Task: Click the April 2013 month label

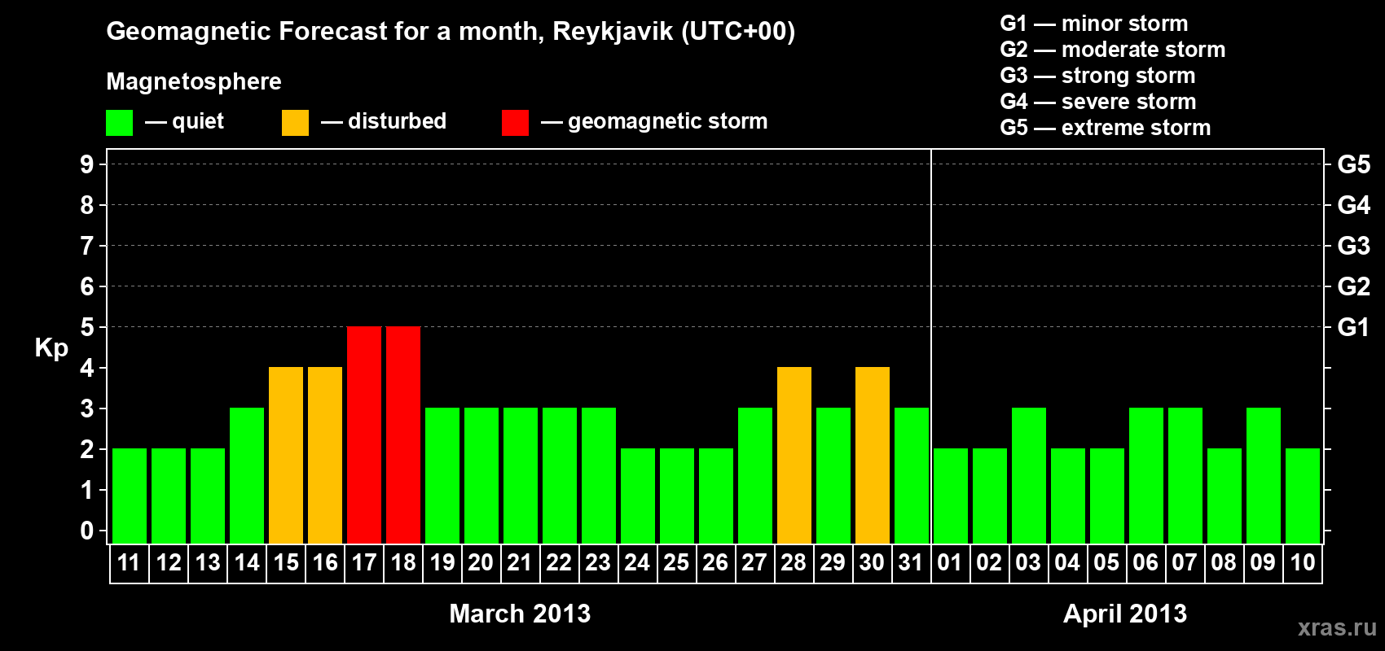Action: [1125, 614]
